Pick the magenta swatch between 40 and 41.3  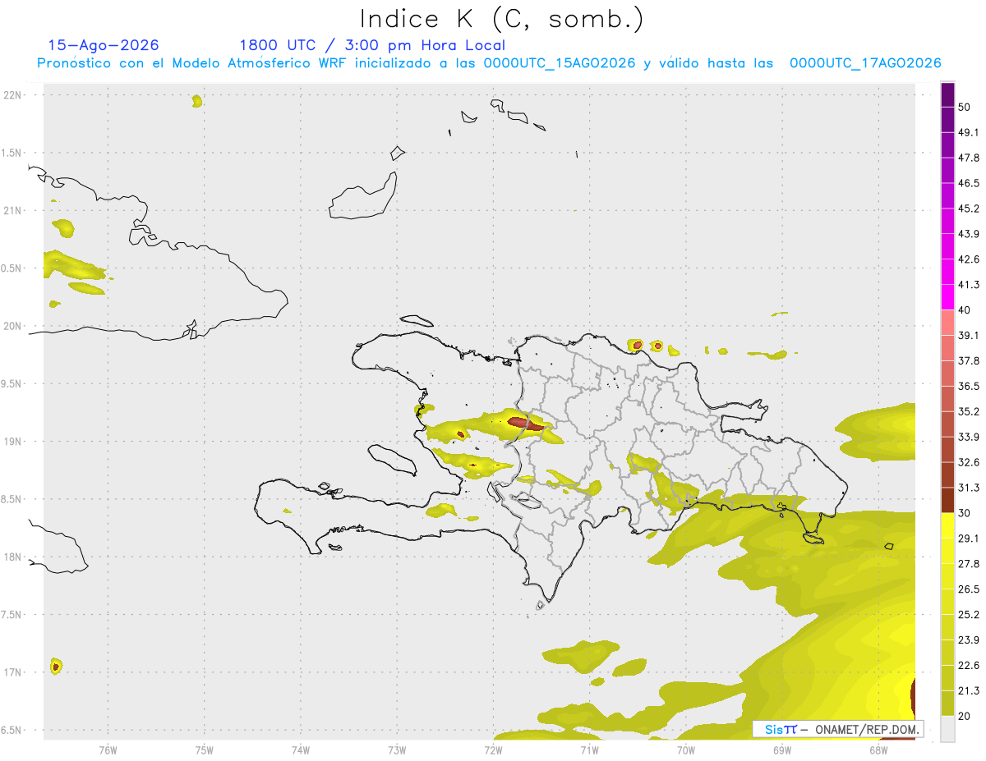point(947,297)
